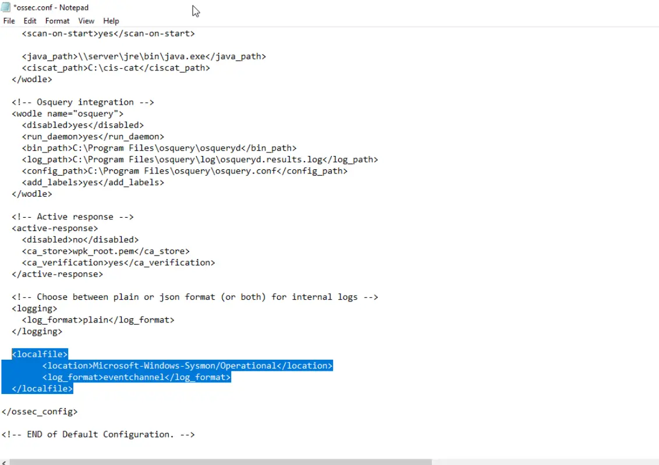Click the opening localfile tag
This screenshot has height=465, width=659.
(40, 354)
